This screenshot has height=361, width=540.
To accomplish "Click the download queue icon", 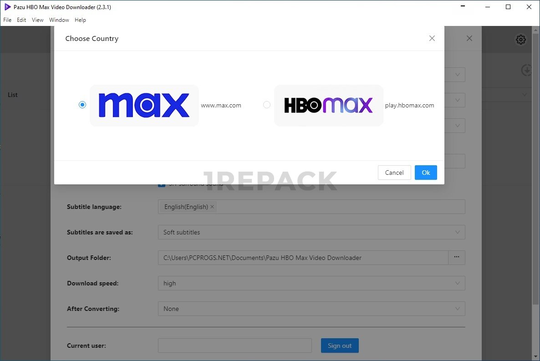I will click(x=526, y=71).
